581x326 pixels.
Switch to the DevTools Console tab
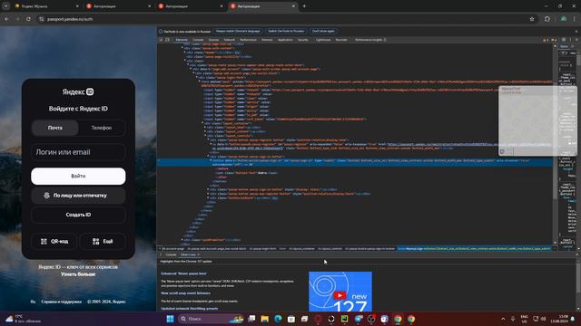pyautogui.click(x=198, y=40)
